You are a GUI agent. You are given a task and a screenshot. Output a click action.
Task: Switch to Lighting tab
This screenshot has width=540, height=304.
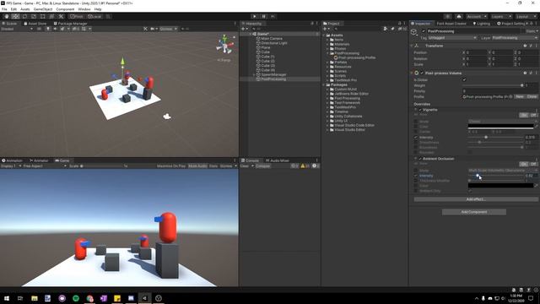482,24
